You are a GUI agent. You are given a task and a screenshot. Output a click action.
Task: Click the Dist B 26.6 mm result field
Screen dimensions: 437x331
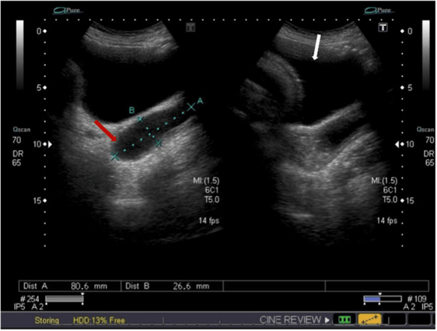pyautogui.click(x=172, y=286)
